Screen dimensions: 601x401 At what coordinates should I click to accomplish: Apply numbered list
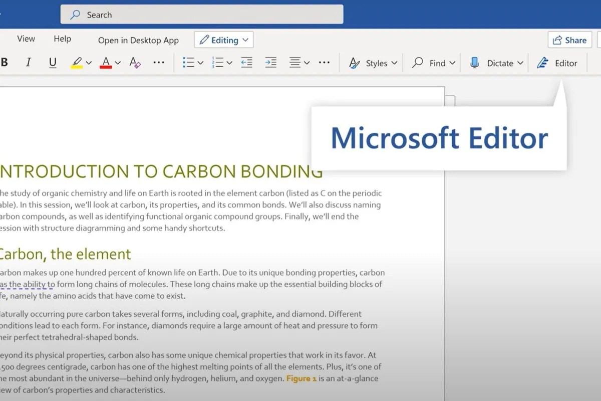click(x=217, y=63)
